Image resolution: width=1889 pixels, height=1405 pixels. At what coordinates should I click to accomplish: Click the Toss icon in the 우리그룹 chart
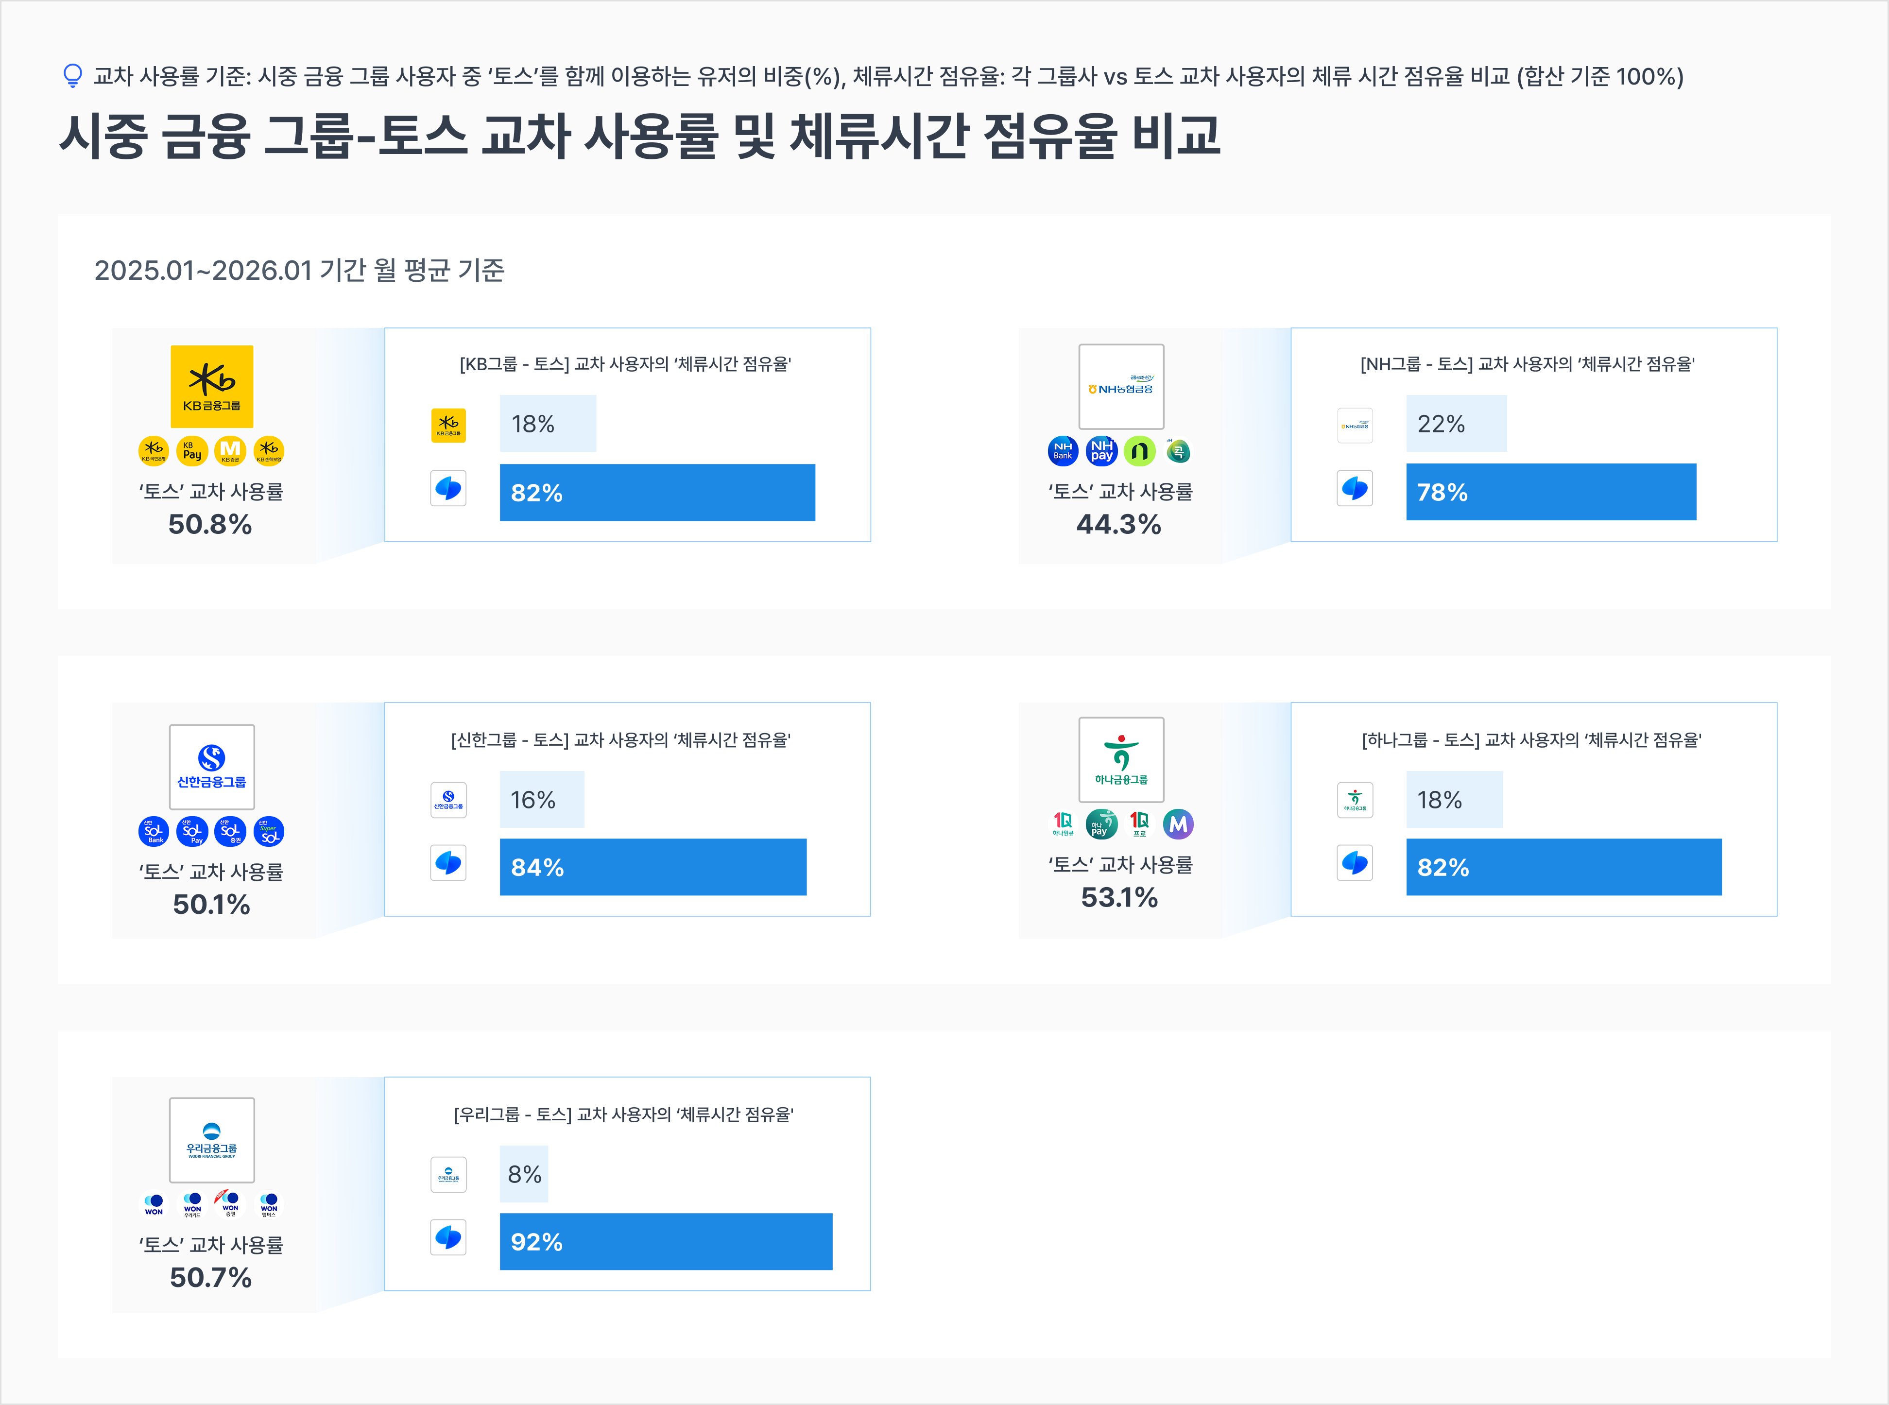[448, 1237]
